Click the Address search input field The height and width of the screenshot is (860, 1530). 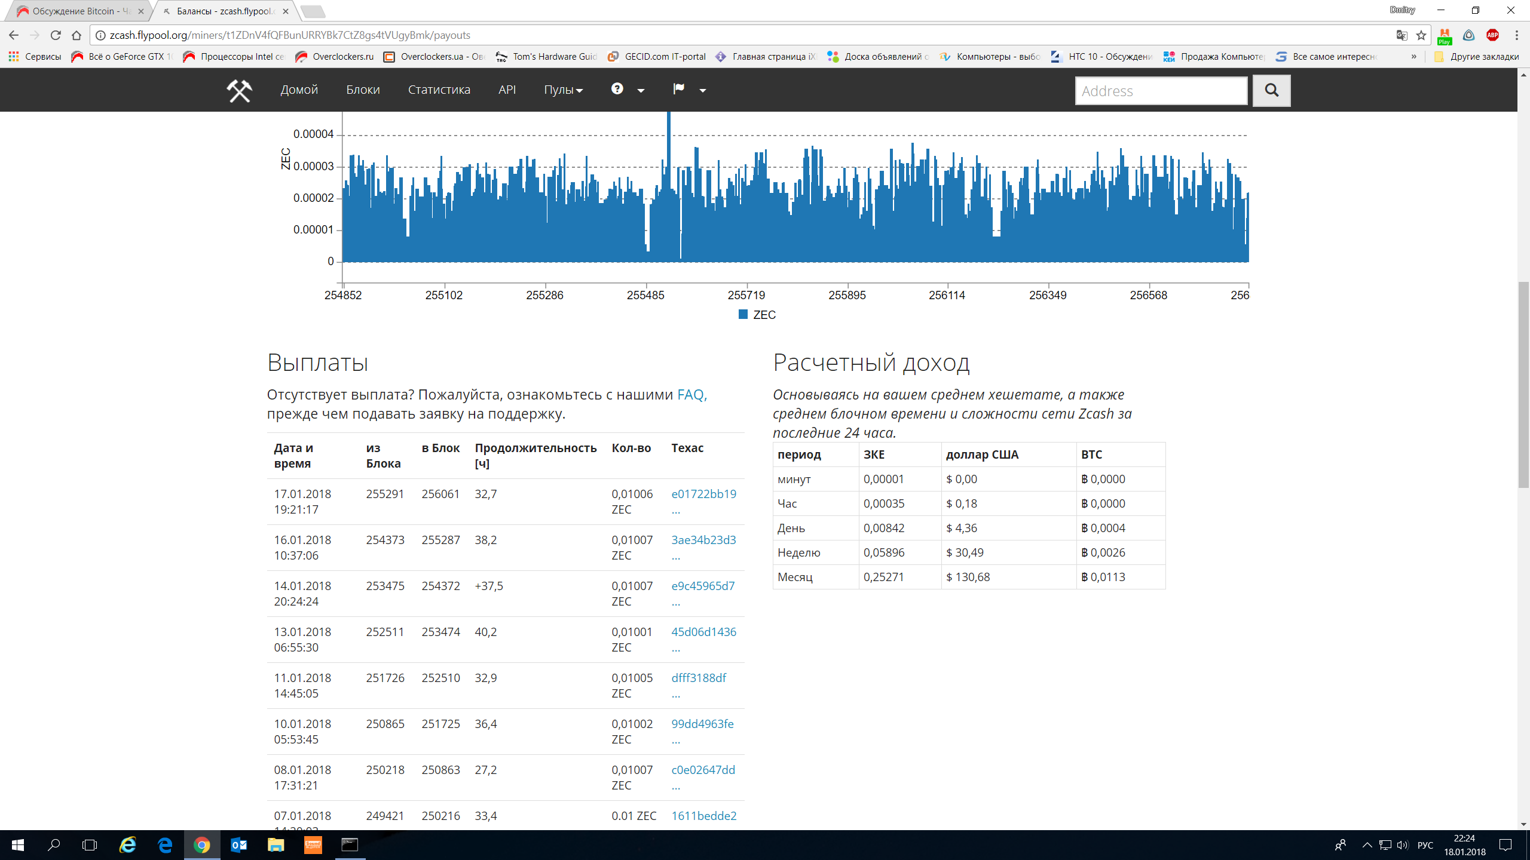(1161, 91)
